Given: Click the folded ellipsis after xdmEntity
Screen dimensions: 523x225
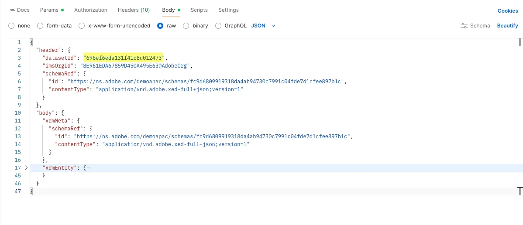Looking at the screenshot, I should (89, 168).
